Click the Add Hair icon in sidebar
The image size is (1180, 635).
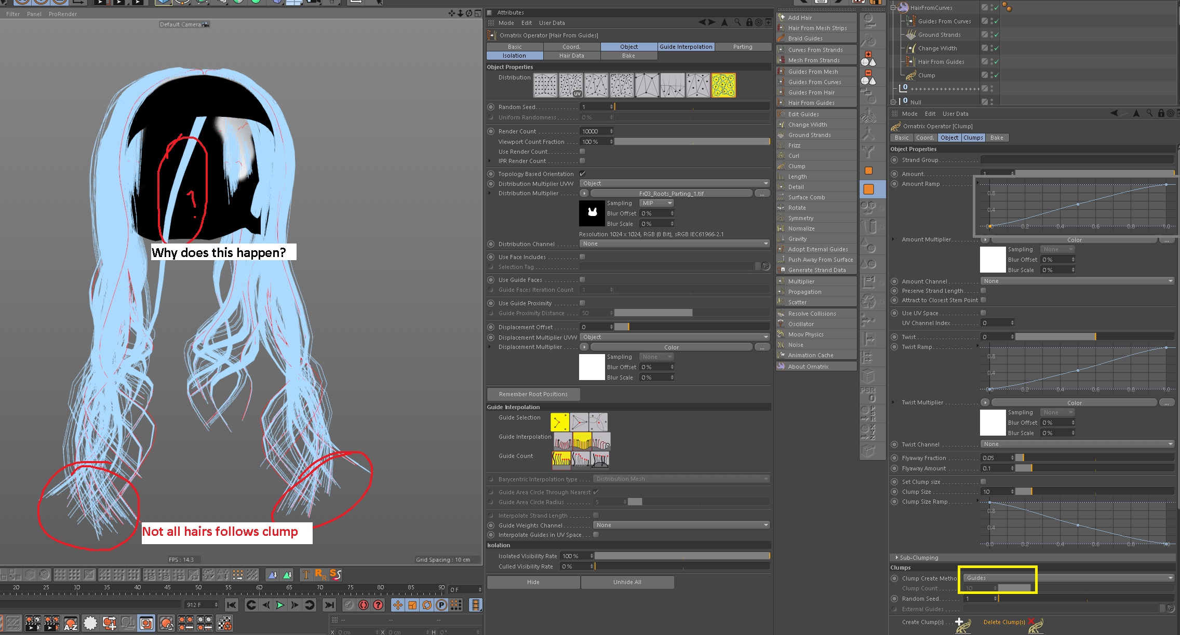[x=784, y=17]
